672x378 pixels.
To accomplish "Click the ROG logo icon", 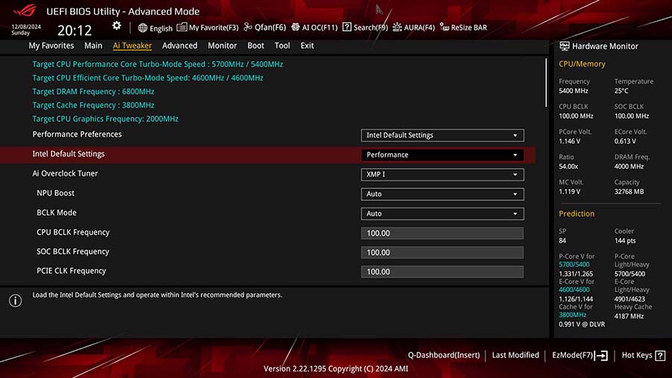I will point(25,10).
